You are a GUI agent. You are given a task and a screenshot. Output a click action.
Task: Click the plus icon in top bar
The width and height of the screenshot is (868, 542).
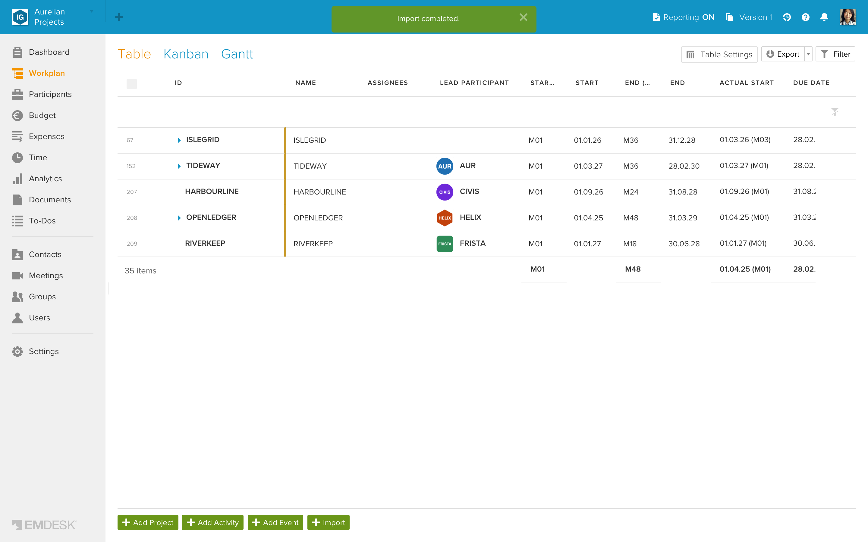pyautogui.click(x=119, y=17)
